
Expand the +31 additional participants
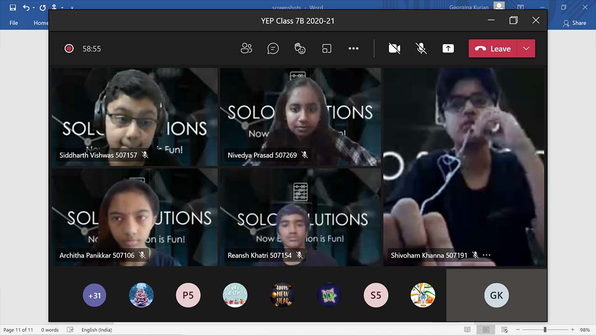click(95, 295)
